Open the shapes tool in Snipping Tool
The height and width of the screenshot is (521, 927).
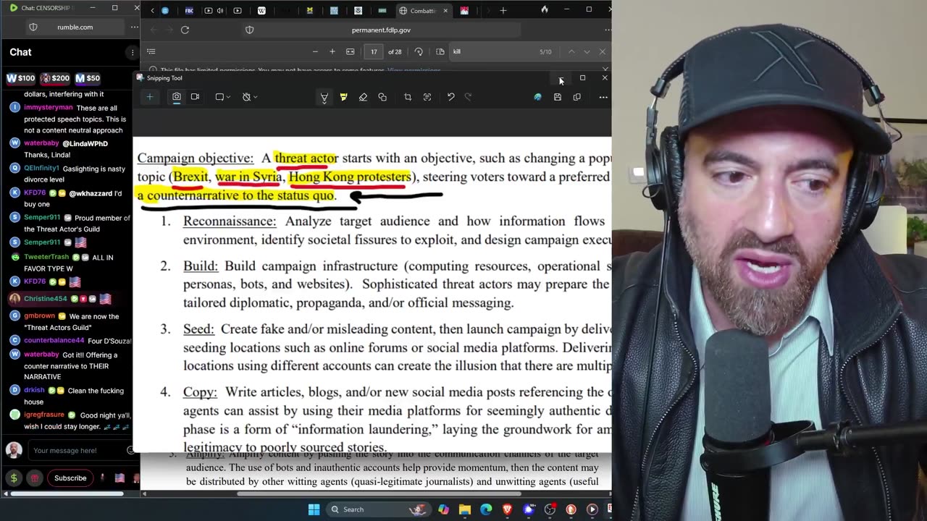[382, 97]
